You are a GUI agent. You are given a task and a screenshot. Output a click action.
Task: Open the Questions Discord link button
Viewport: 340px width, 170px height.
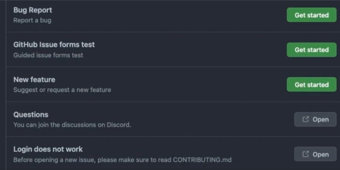click(x=315, y=119)
